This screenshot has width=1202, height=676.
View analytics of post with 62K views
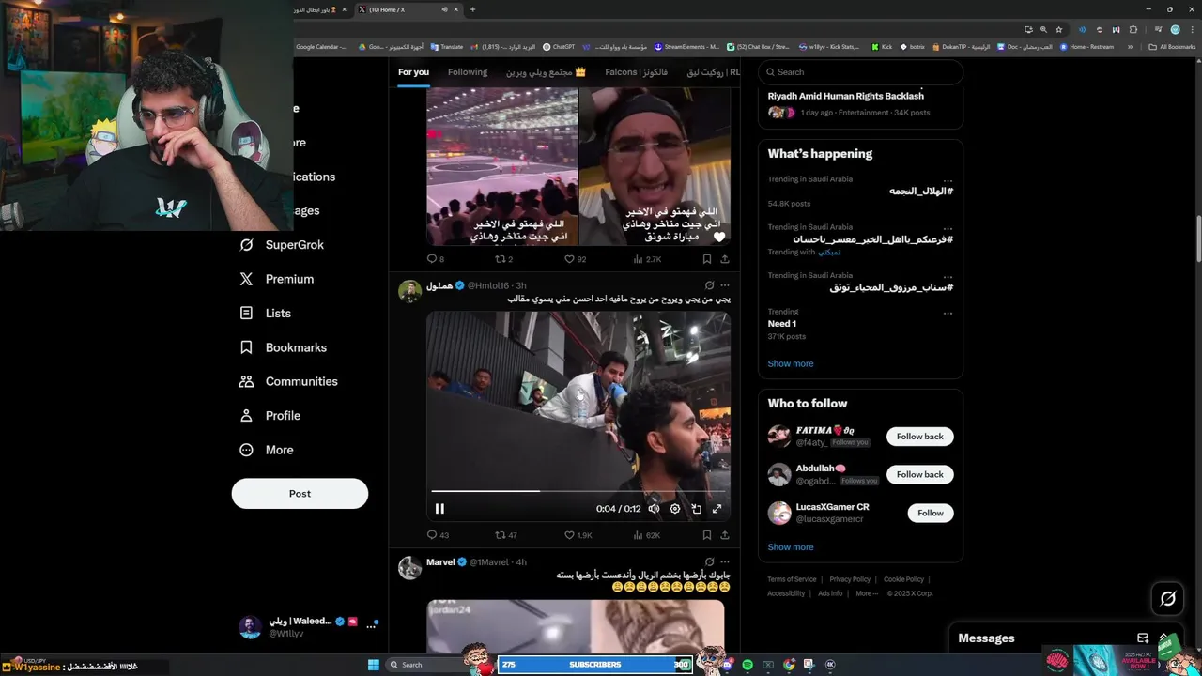click(x=647, y=535)
